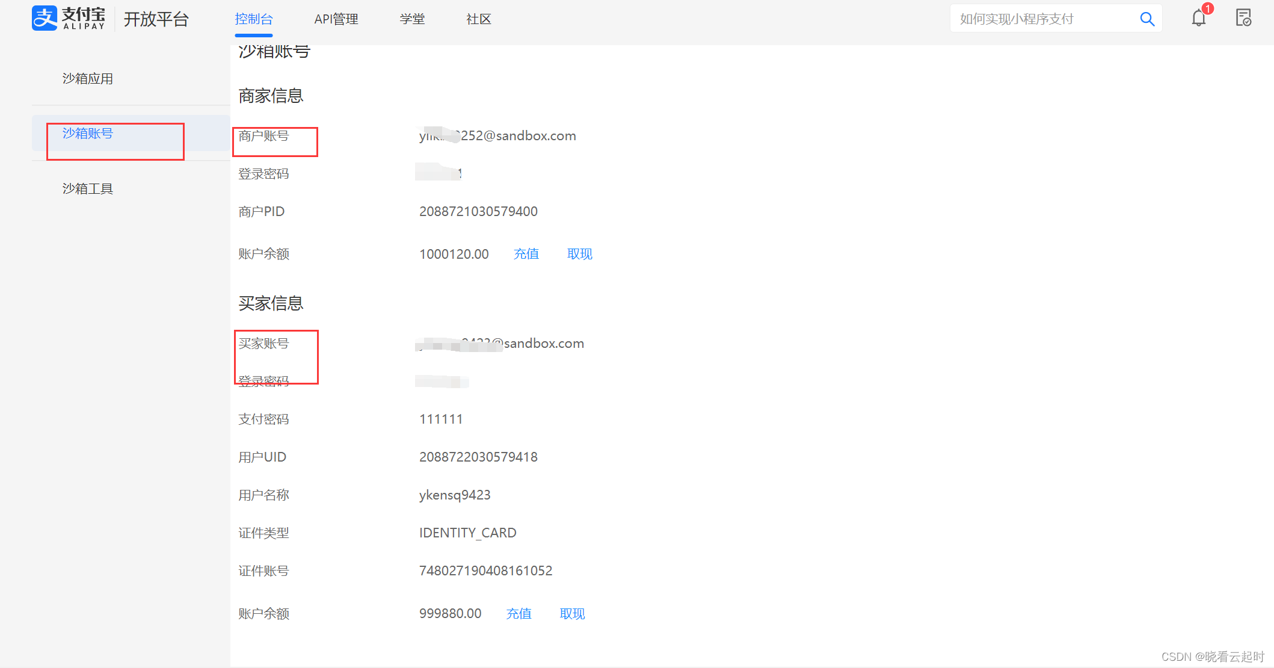Open the notification bell

click(x=1199, y=18)
